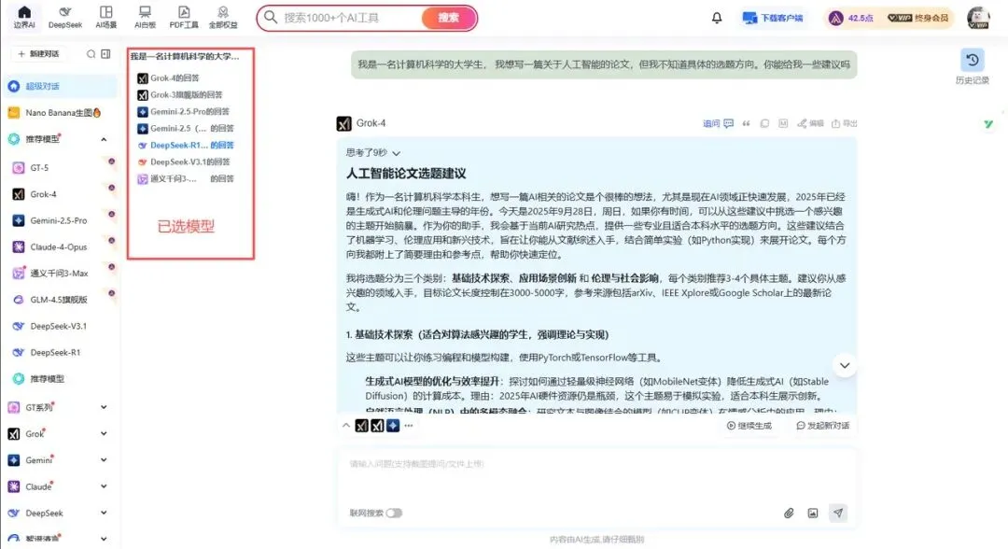Switch to the AI场景 tab

pos(106,17)
